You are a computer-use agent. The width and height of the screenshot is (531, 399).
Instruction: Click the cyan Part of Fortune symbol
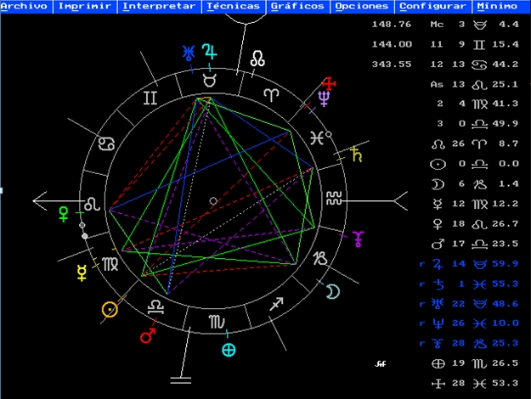click(x=229, y=349)
